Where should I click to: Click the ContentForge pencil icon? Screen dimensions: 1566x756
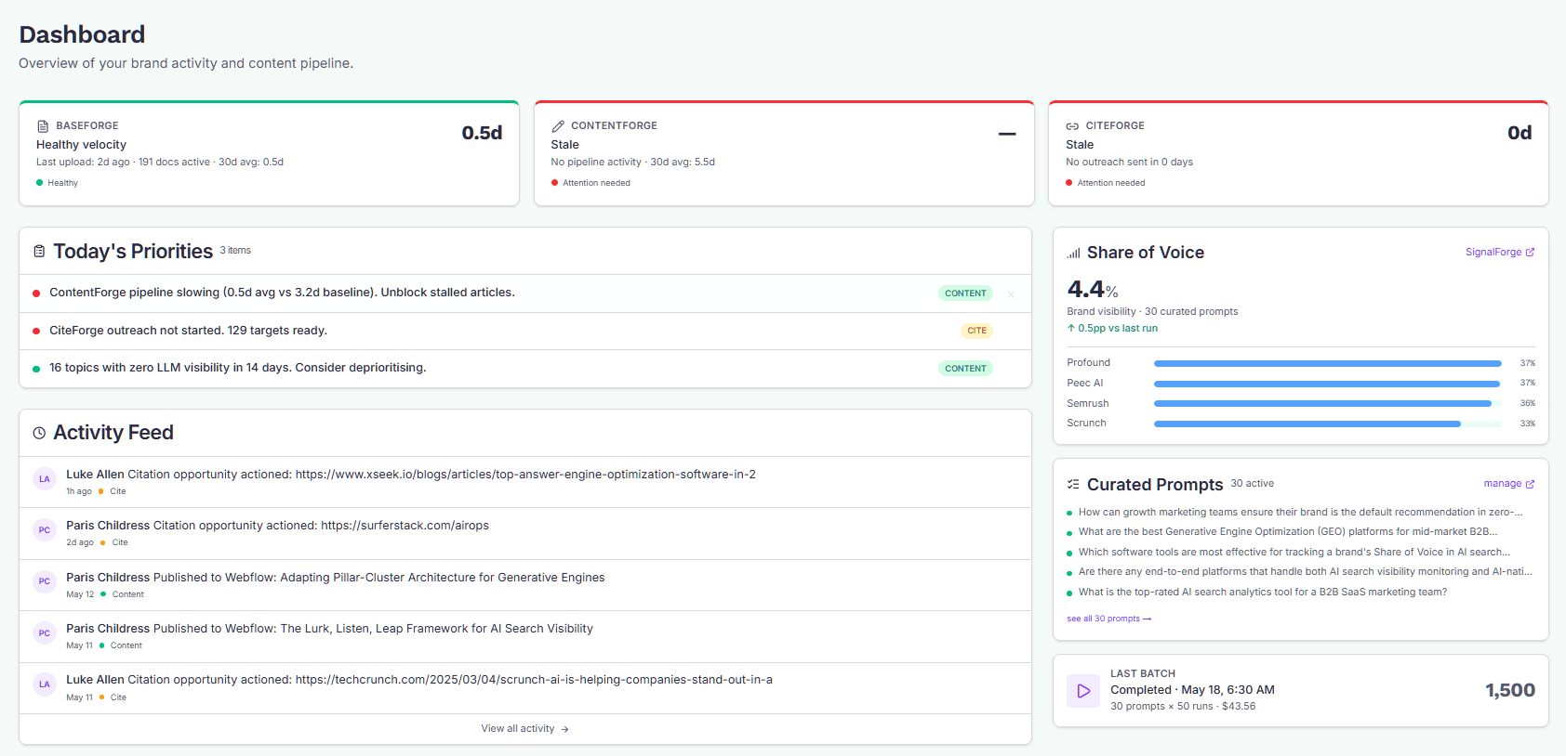558,126
